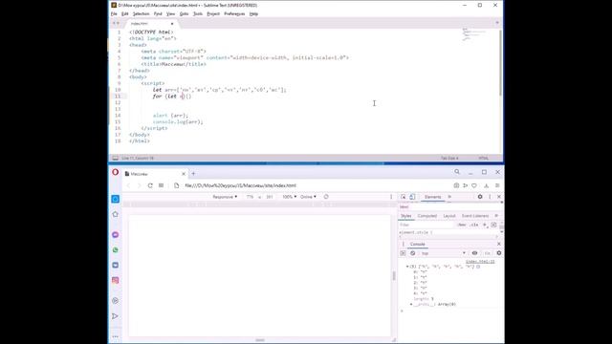Open sidebar setup three dots
612x344 pixels.
pyautogui.click(x=115, y=336)
